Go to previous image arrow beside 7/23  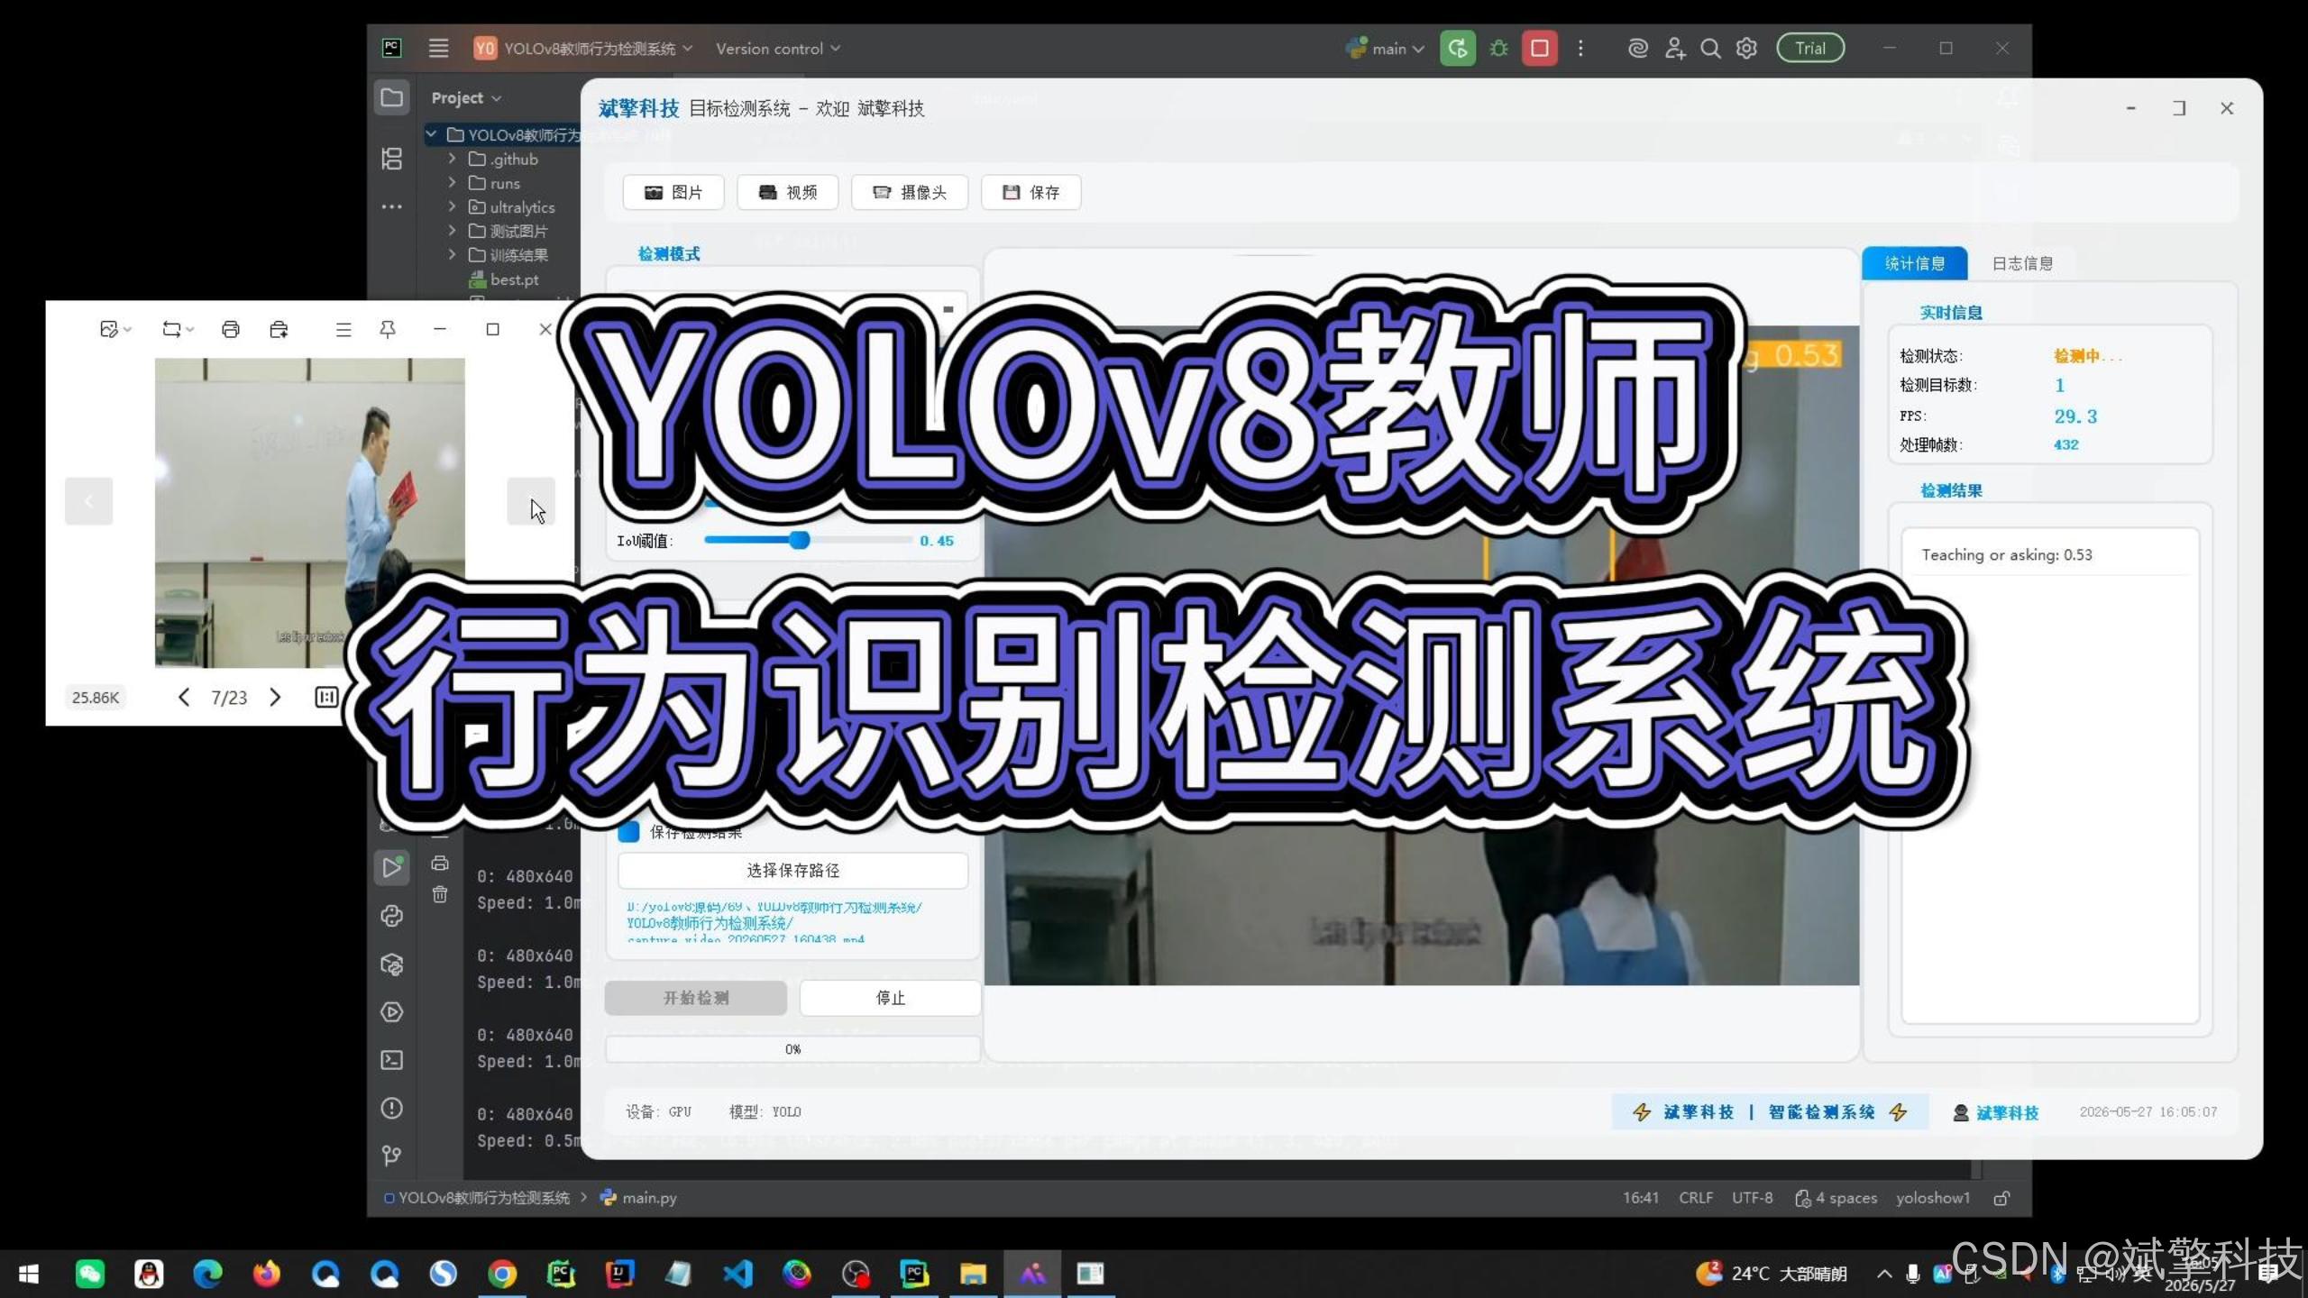184,697
